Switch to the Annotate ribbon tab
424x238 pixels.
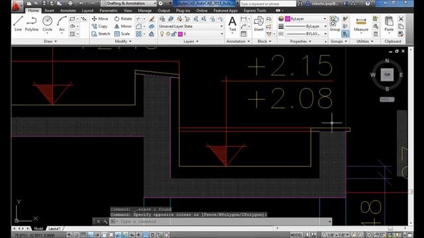(x=68, y=11)
